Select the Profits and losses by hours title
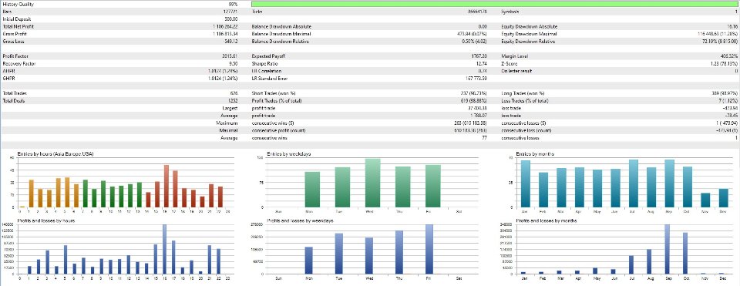 tap(45, 220)
